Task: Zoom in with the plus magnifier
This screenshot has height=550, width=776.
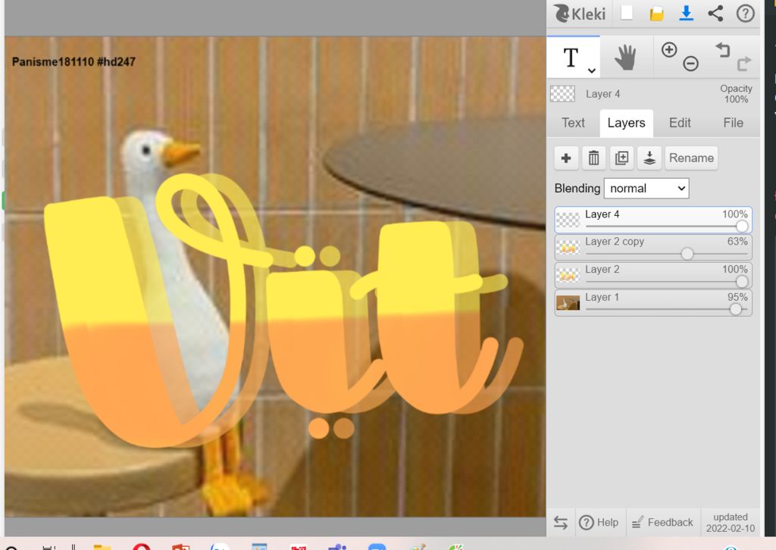Action: 669,50
